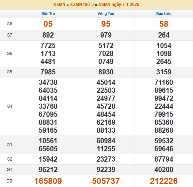The height and width of the screenshot is (187, 193).
Task: Click G3 result 11255
Action: click(x=106, y=149)
